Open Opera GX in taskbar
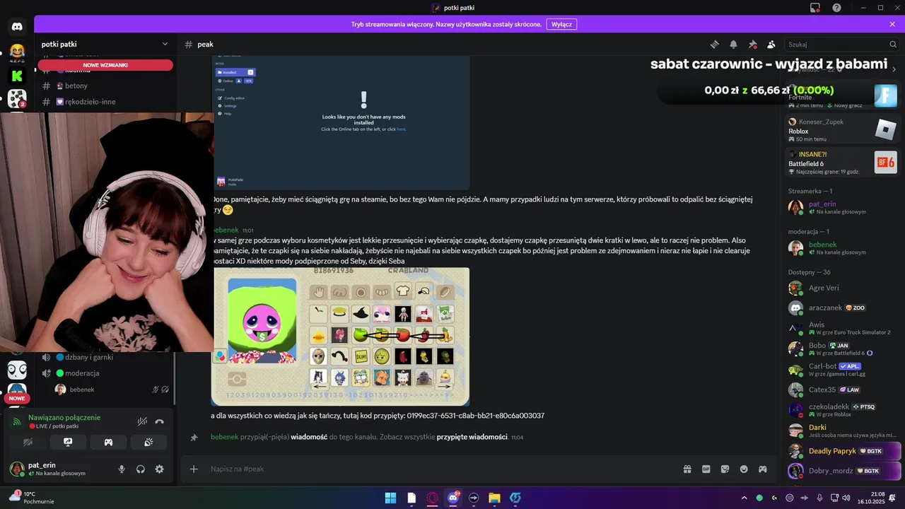The height and width of the screenshot is (509, 905). [x=432, y=498]
